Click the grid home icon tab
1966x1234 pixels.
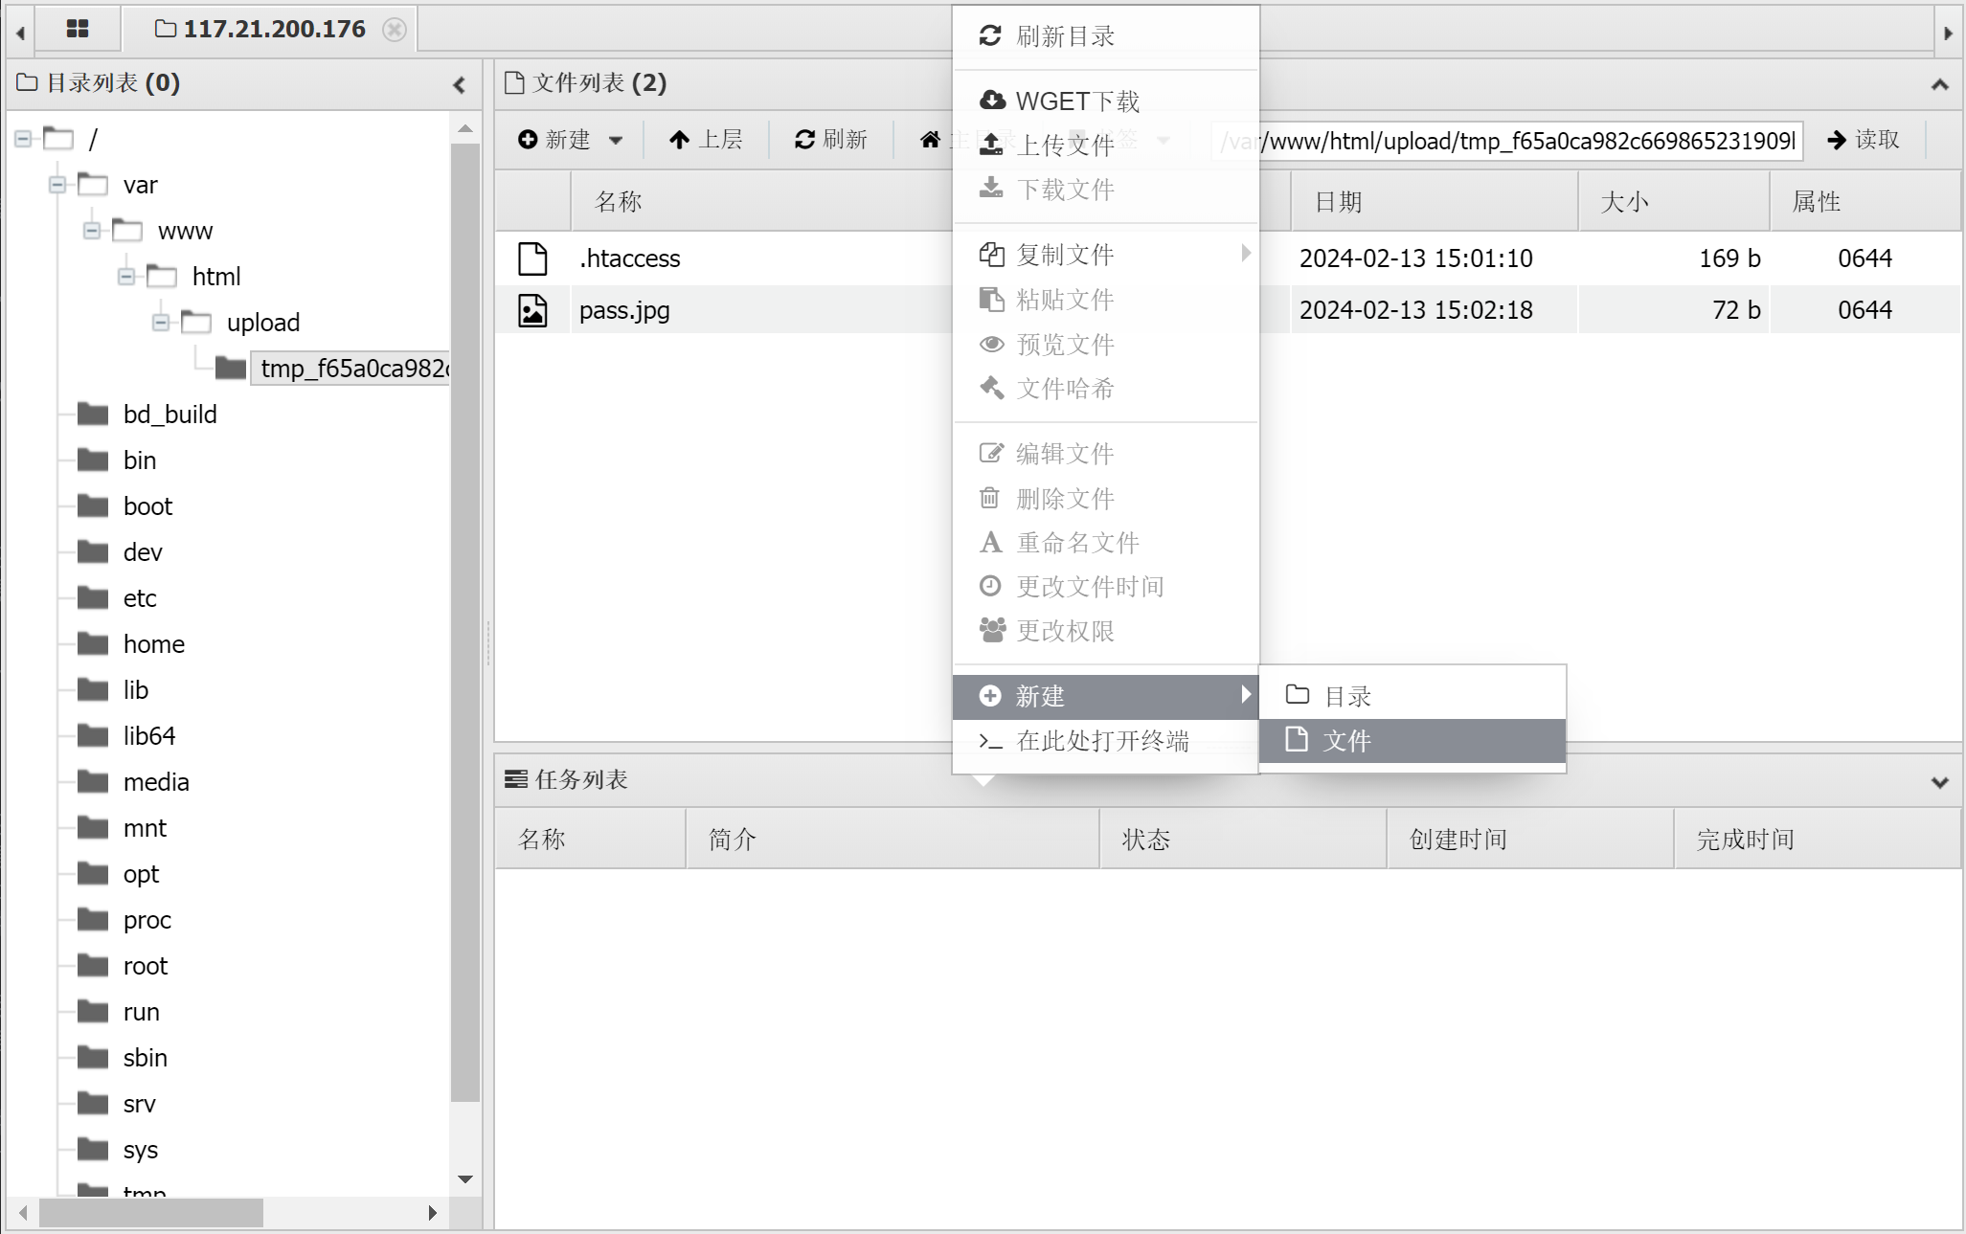click(x=78, y=29)
